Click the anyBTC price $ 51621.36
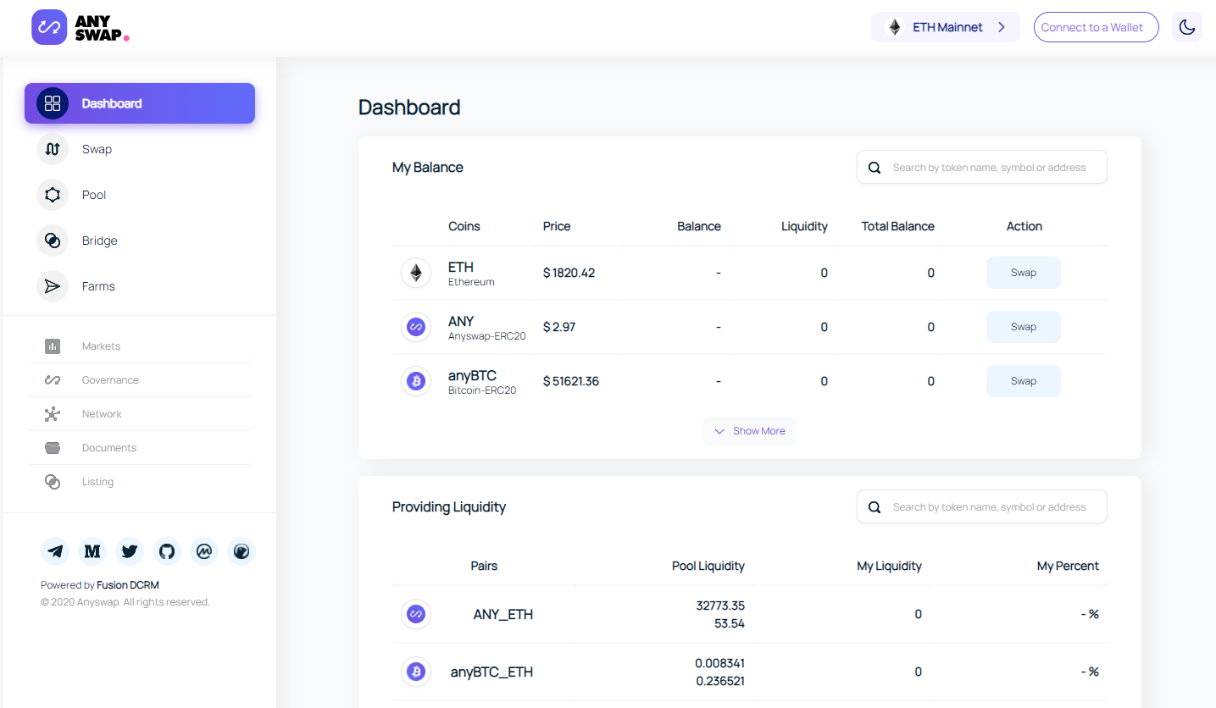The width and height of the screenshot is (1216, 708). [571, 381]
